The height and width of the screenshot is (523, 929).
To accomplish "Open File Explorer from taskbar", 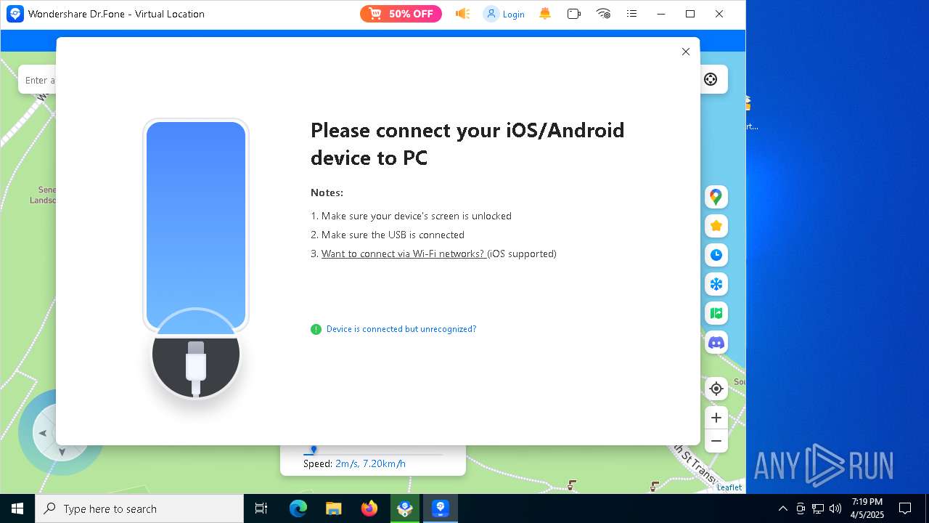I will [333, 508].
